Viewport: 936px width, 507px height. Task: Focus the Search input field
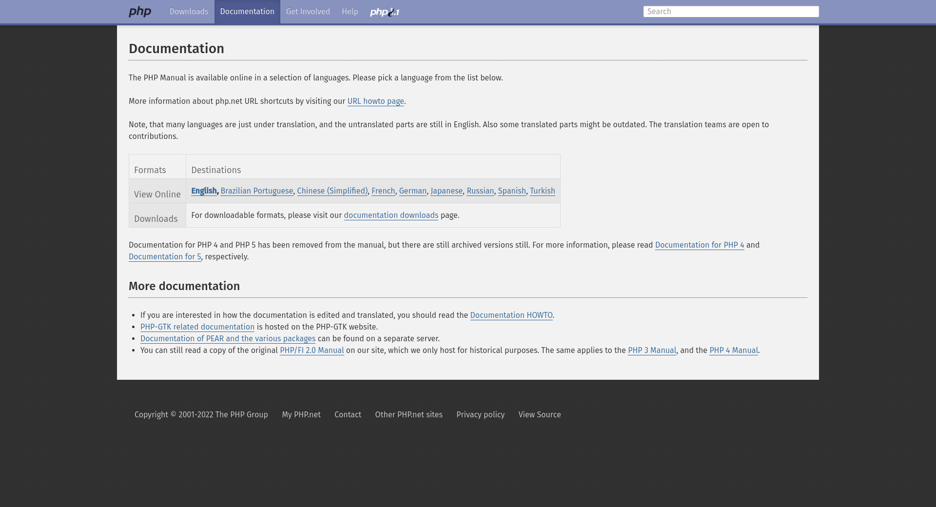pyautogui.click(x=730, y=12)
